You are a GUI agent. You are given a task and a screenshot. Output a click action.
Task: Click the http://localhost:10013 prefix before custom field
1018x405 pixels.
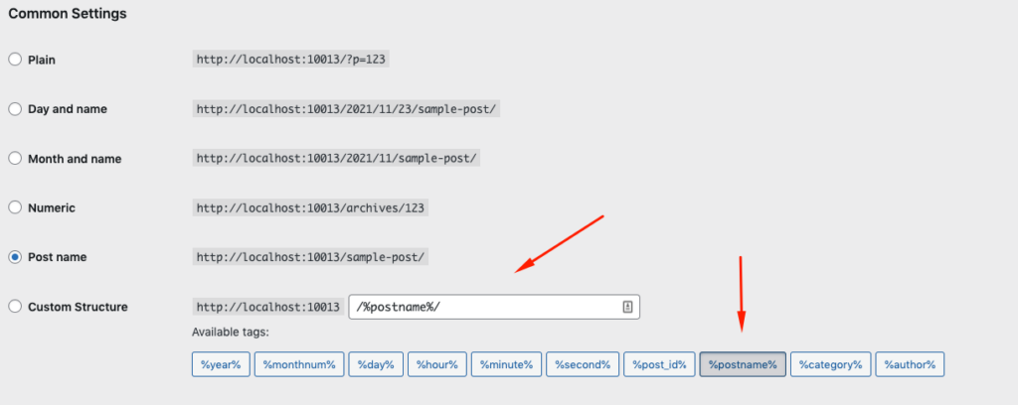pos(268,307)
